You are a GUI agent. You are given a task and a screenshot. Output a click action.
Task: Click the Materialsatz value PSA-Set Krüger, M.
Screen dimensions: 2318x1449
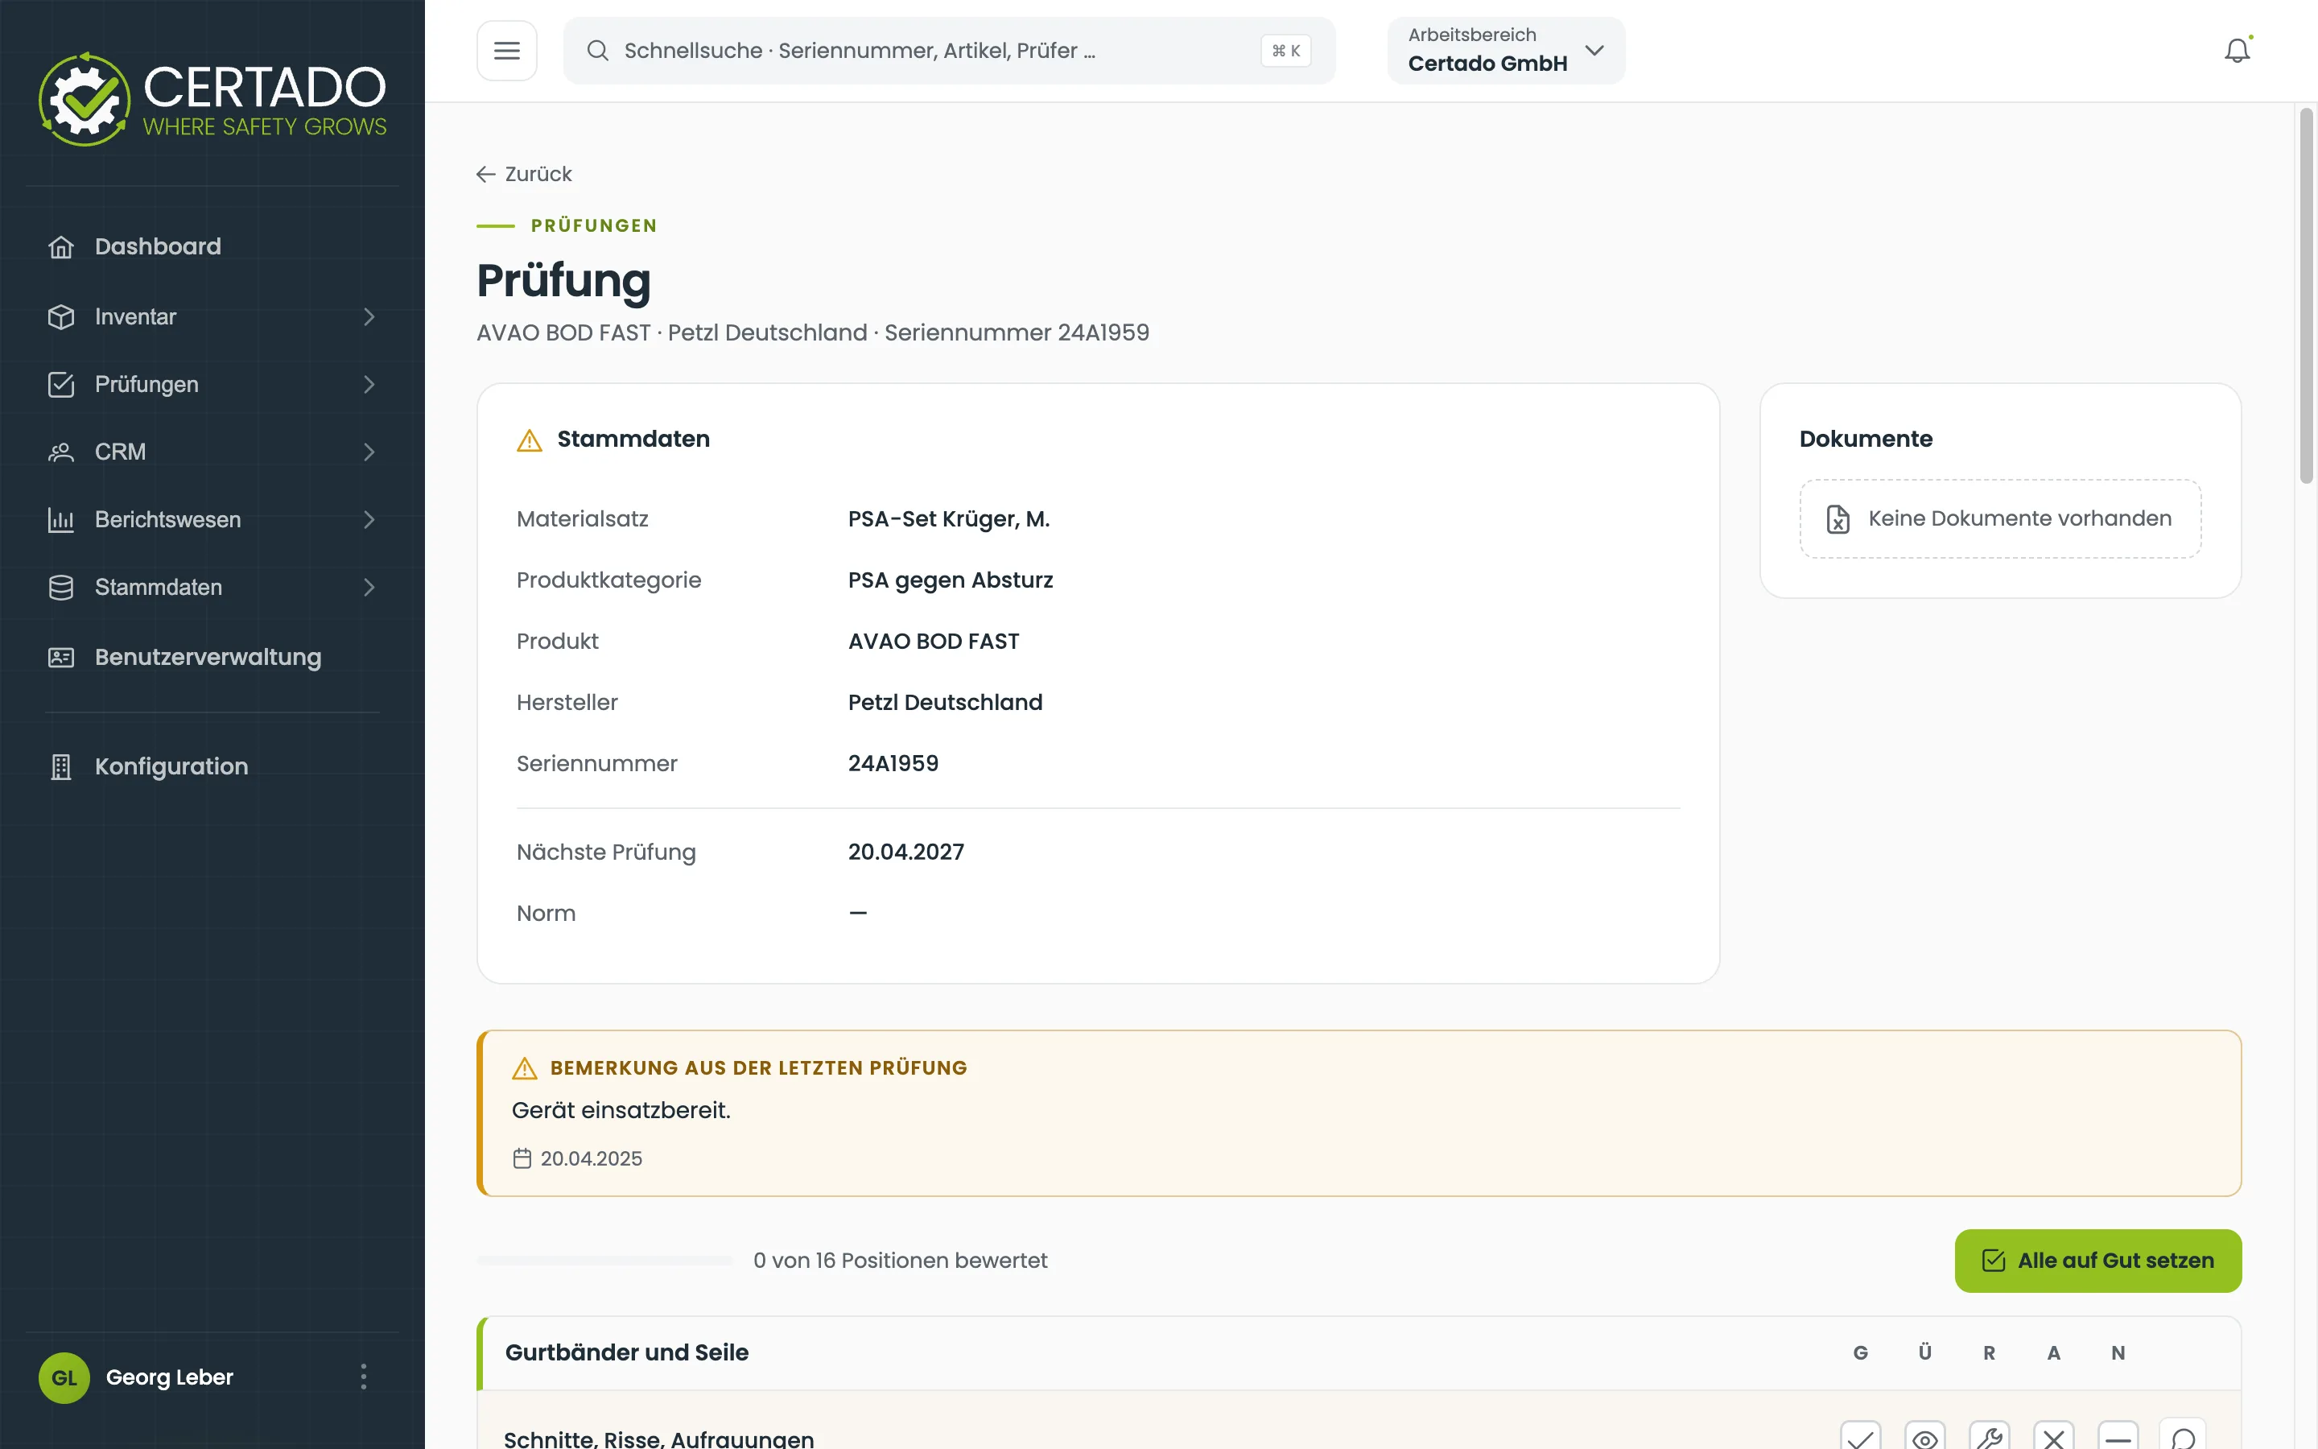click(x=948, y=519)
